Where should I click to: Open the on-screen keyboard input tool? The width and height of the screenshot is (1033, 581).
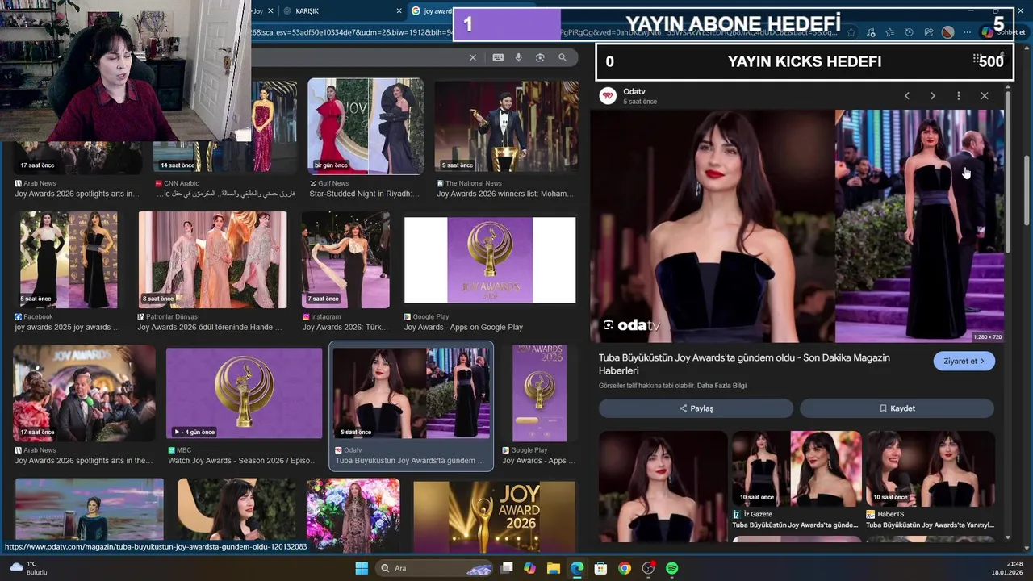(498, 57)
